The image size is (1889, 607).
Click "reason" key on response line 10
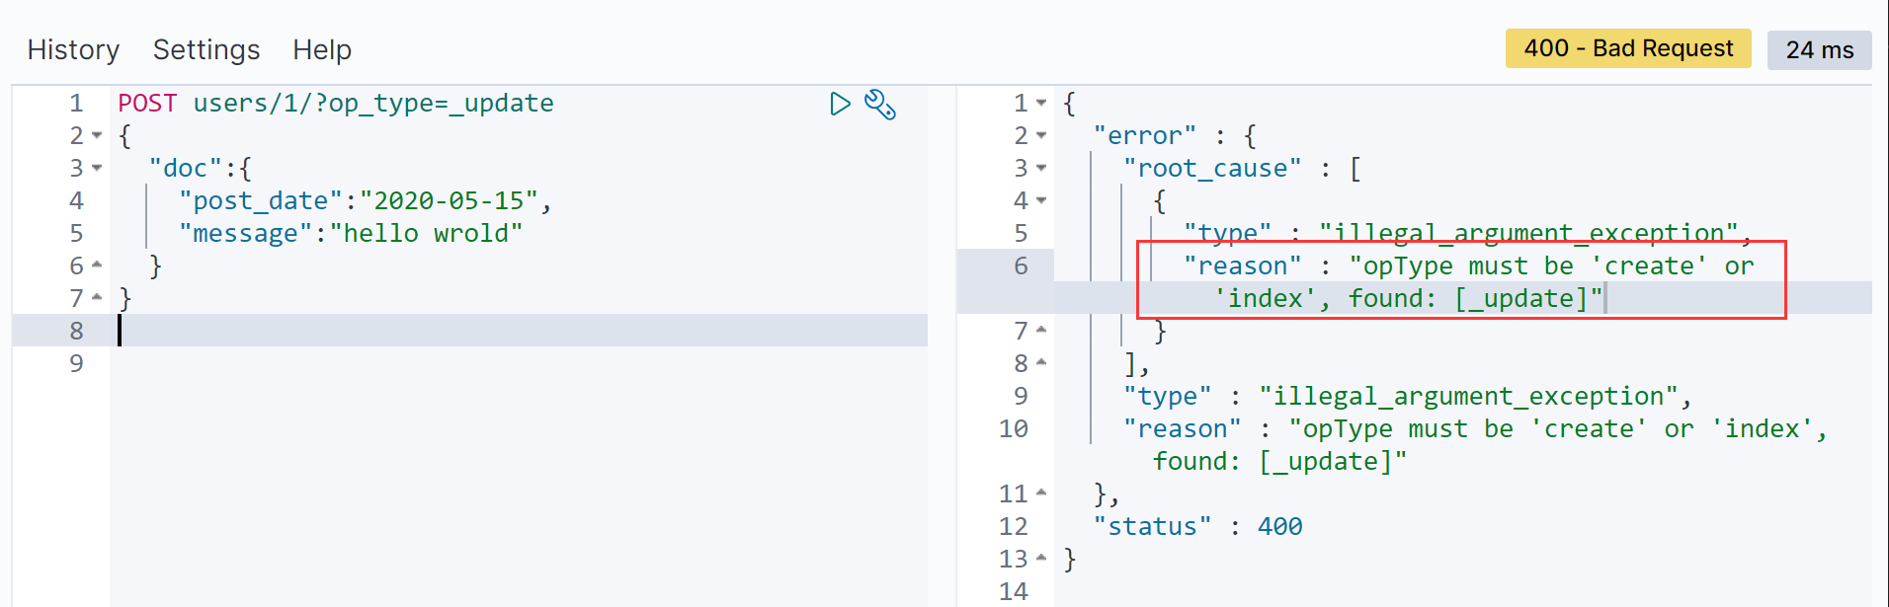1183,428
